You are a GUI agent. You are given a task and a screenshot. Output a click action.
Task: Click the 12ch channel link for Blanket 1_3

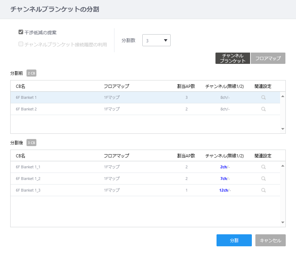click(224, 191)
